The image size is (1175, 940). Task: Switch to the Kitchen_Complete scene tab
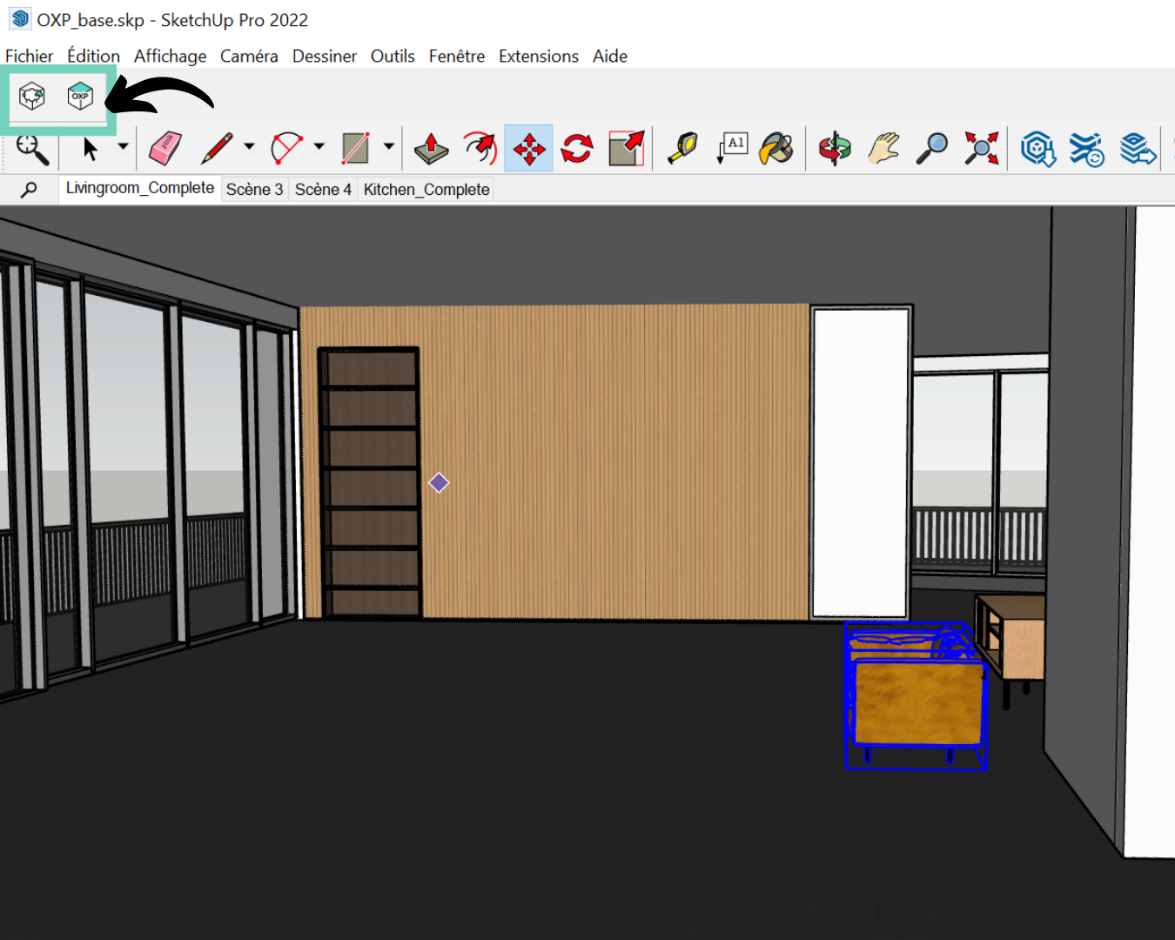click(426, 190)
